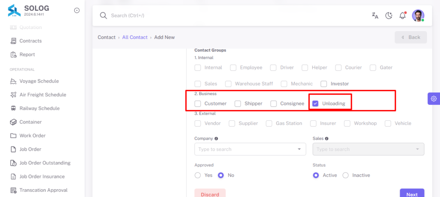Click the SOLOG logo
The height and width of the screenshot is (197, 440).
pos(14,10)
